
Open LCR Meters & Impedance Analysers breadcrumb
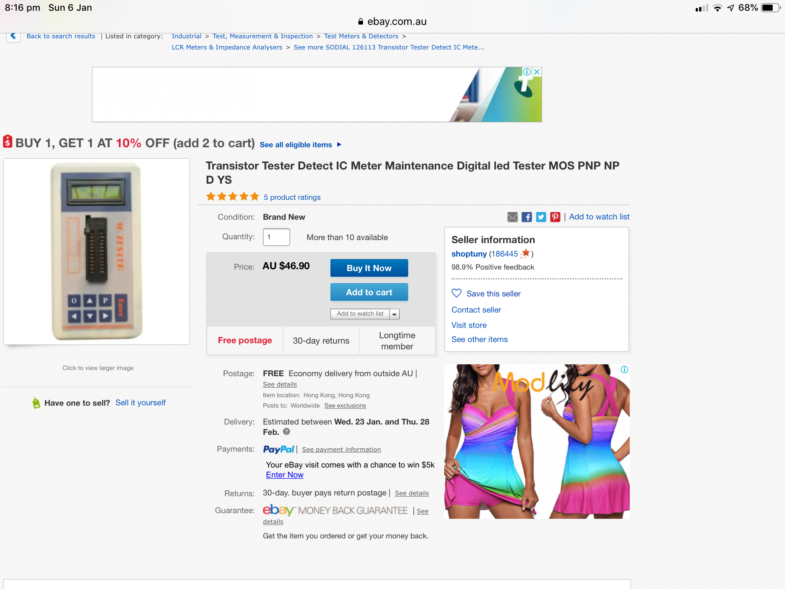(x=227, y=47)
